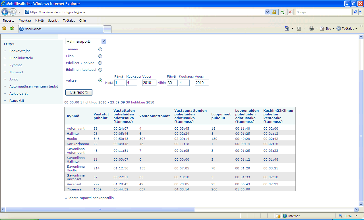Open a new blank tab
This screenshot has width=364, height=220.
click(x=107, y=29)
